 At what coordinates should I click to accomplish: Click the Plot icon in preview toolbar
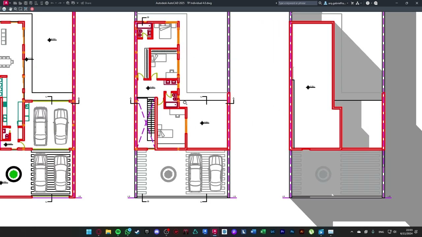4,9
